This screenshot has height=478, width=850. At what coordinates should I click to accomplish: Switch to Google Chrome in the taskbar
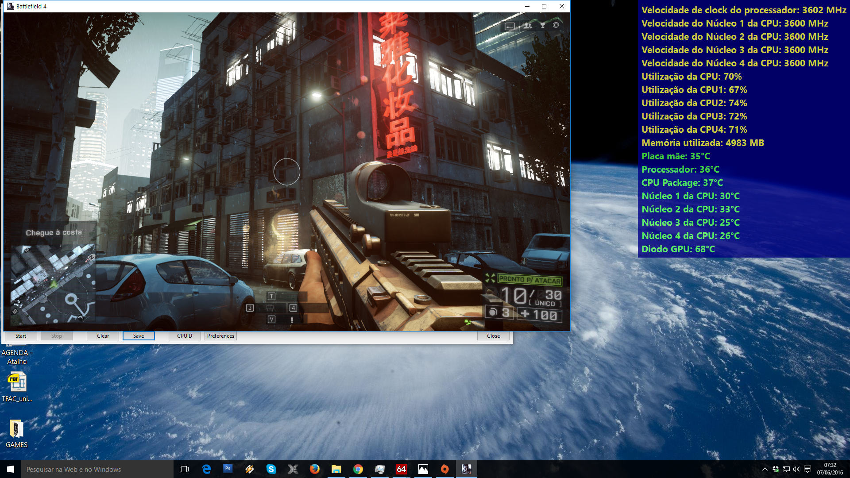(x=358, y=469)
